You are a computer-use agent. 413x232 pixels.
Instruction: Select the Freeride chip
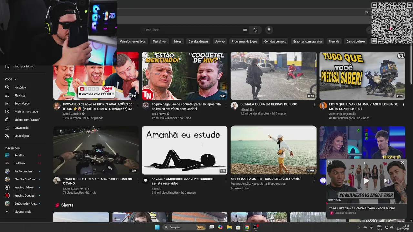[334, 41]
